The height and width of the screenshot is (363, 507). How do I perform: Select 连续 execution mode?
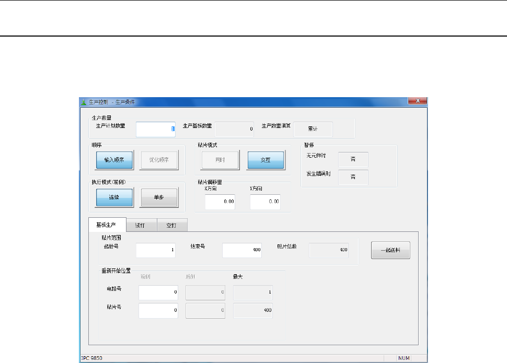click(114, 197)
